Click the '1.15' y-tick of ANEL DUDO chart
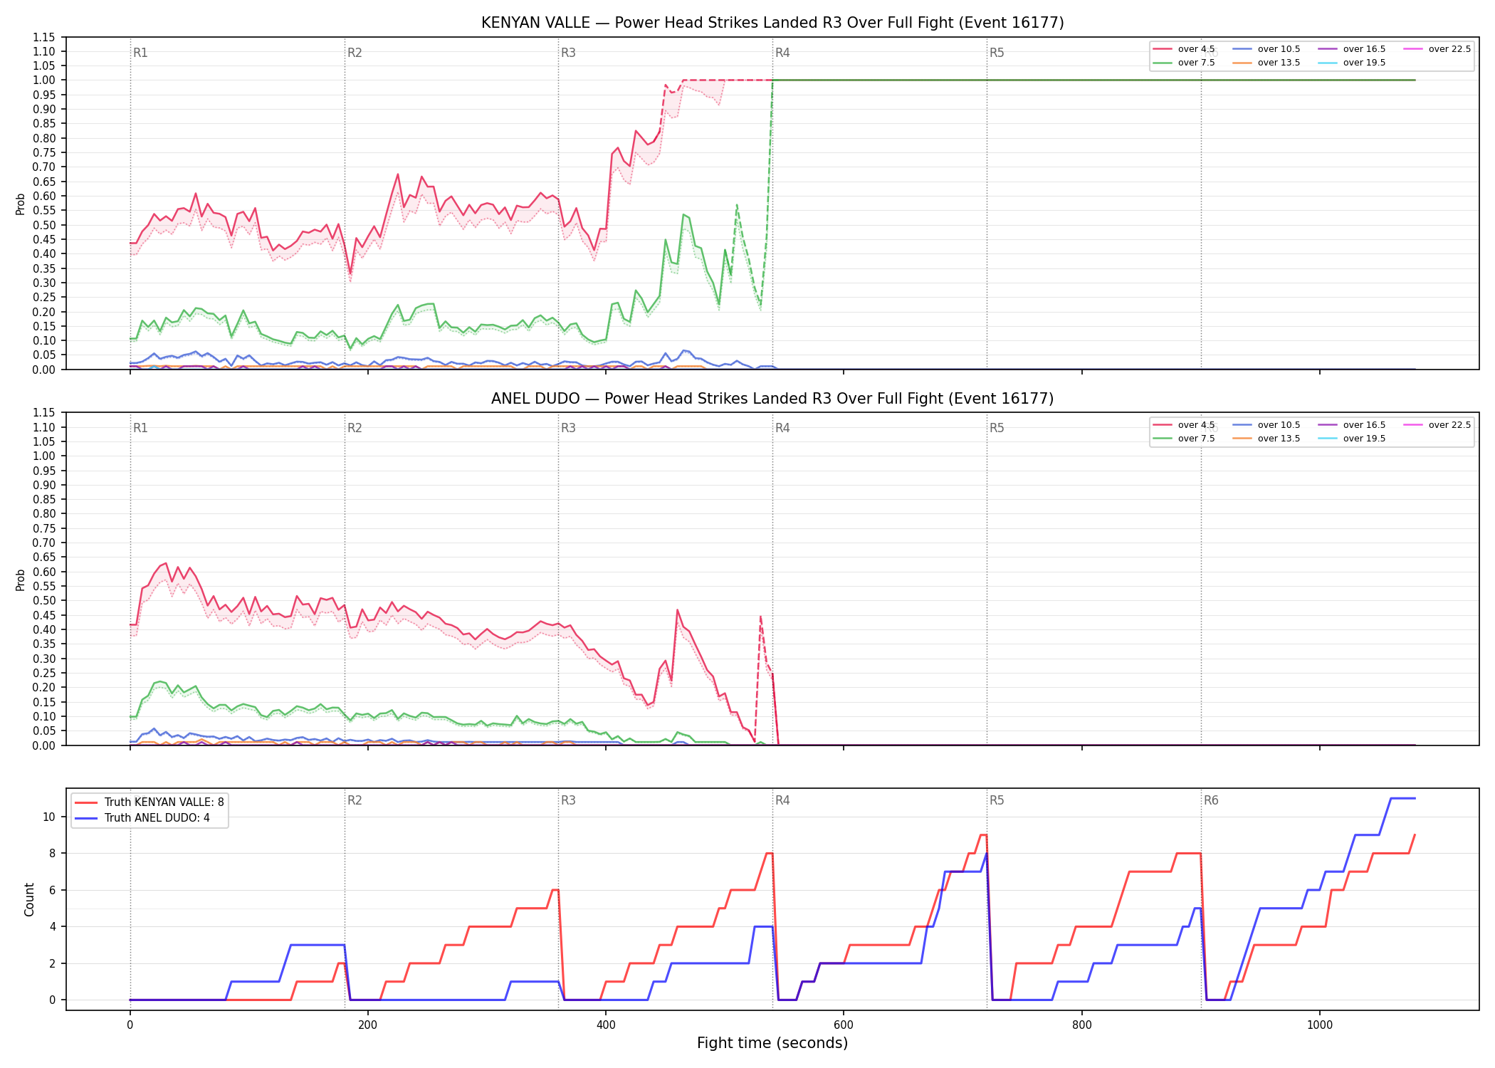The height and width of the screenshot is (1068, 1495). (x=44, y=413)
